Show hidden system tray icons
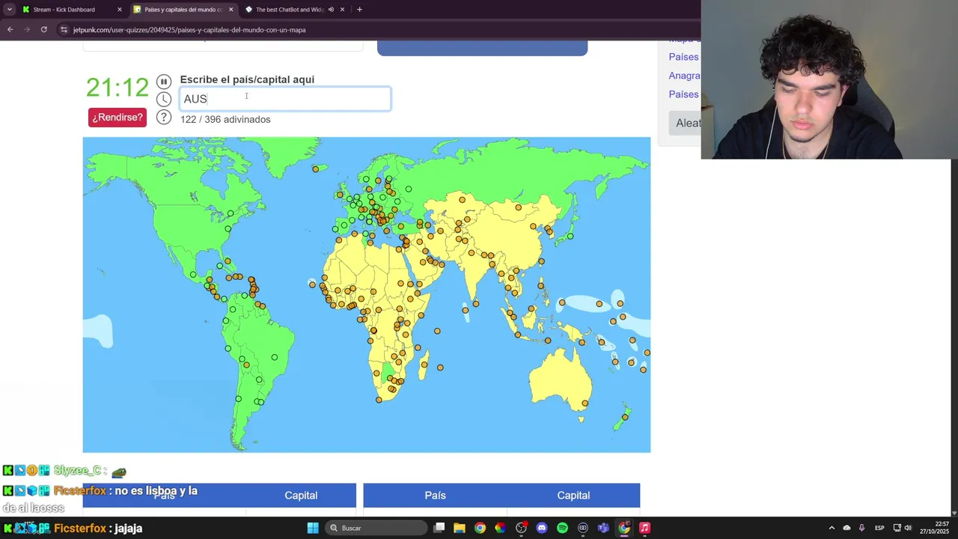 click(x=832, y=528)
